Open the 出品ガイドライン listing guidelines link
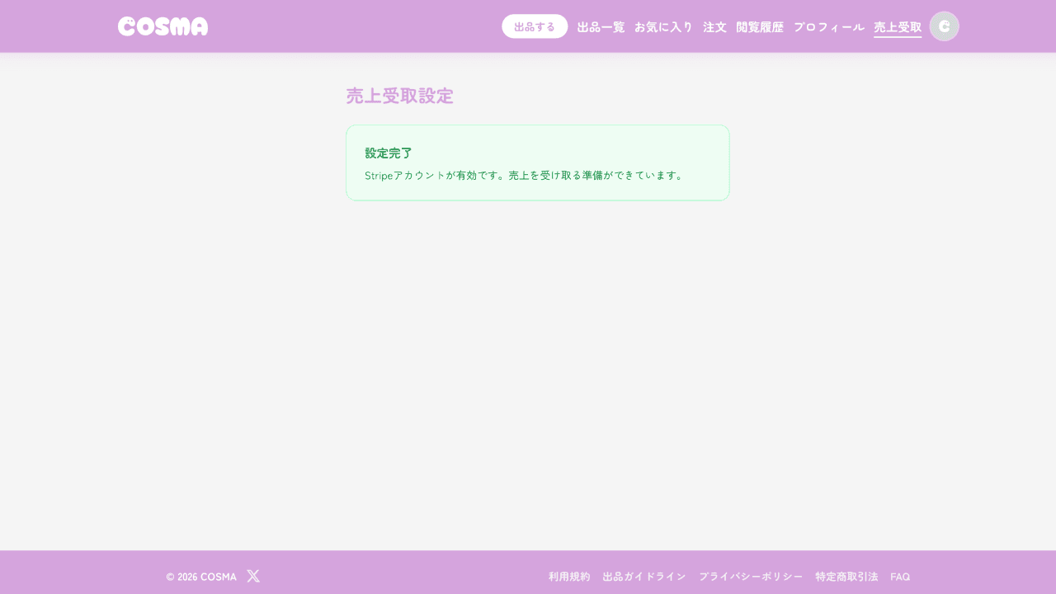The width and height of the screenshot is (1056, 594). [x=643, y=576]
